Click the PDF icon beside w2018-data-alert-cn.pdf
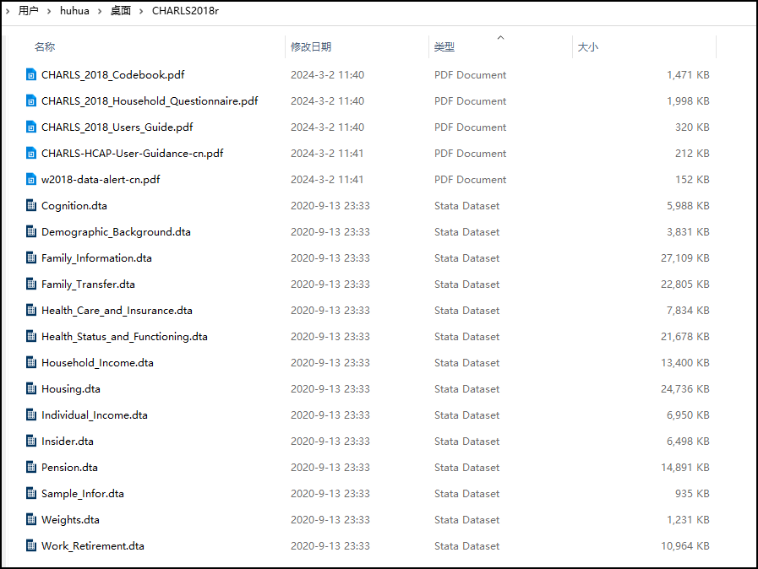This screenshot has width=758, height=569. click(31, 180)
